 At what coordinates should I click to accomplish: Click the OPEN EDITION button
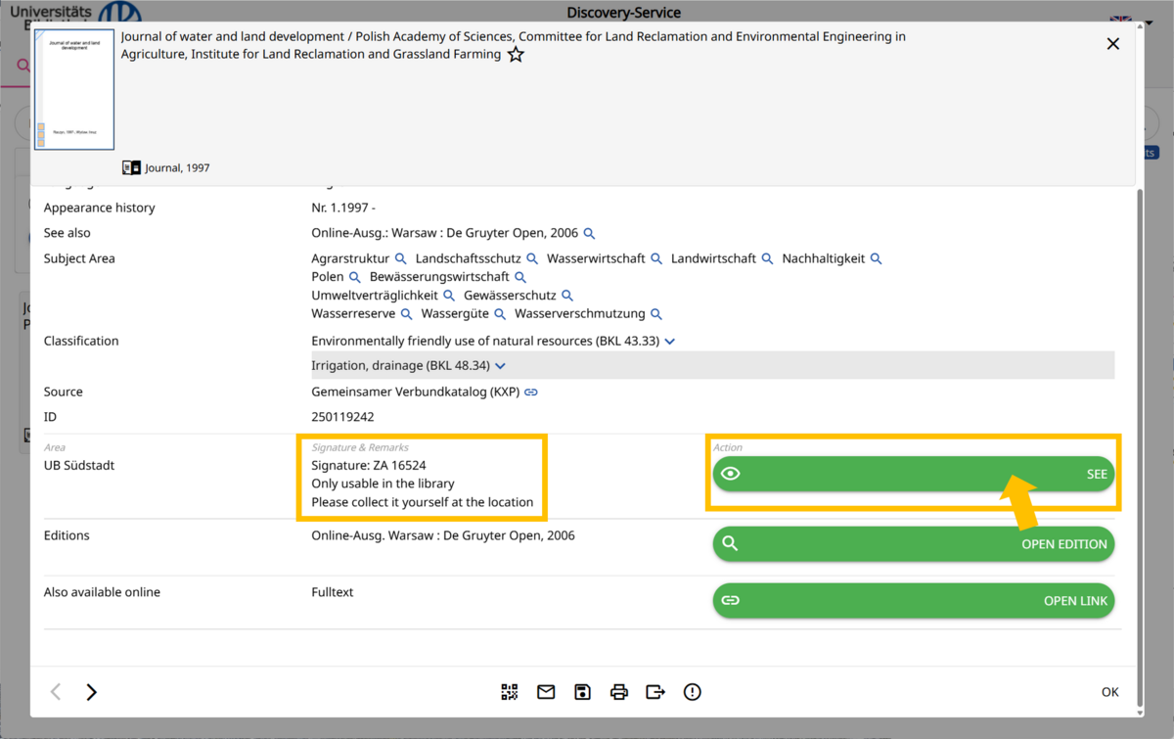point(913,544)
